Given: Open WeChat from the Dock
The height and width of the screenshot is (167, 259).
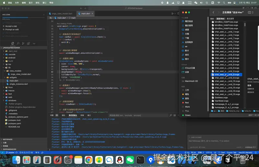Looking at the screenshot, I should click(x=130, y=159).
